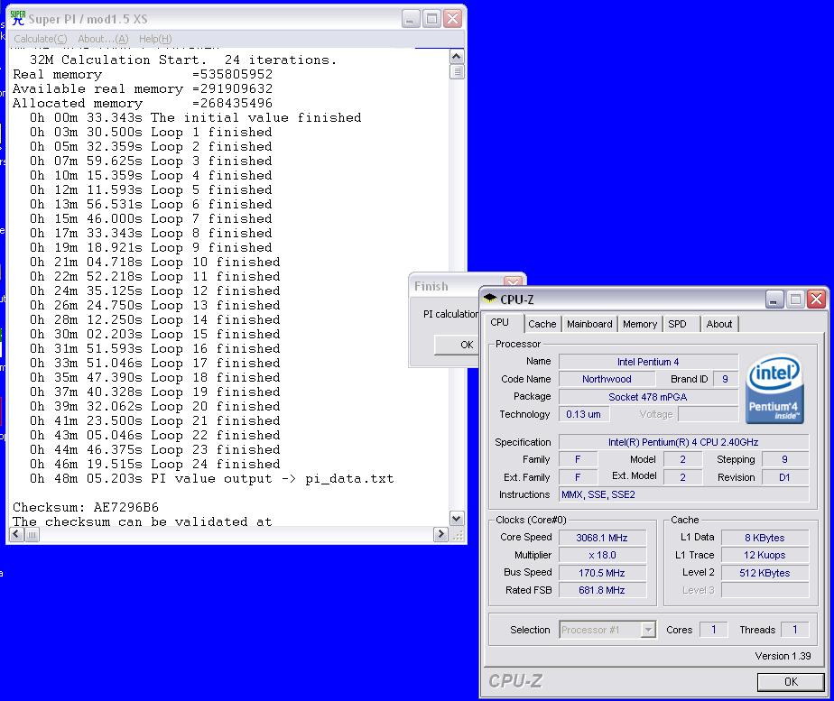834x701 pixels.
Task: Click OK in the Finish dialog
Action: (457, 345)
